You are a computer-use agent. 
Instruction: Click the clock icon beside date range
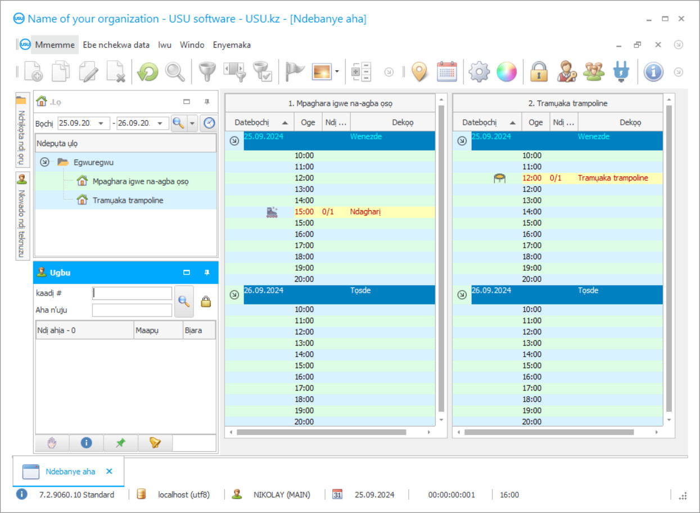point(209,123)
